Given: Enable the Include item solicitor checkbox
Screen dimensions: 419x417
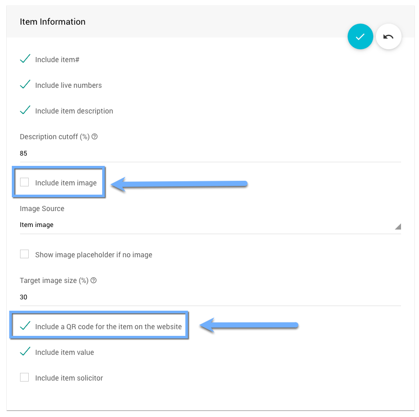Looking at the screenshot, I should point(25,377).
